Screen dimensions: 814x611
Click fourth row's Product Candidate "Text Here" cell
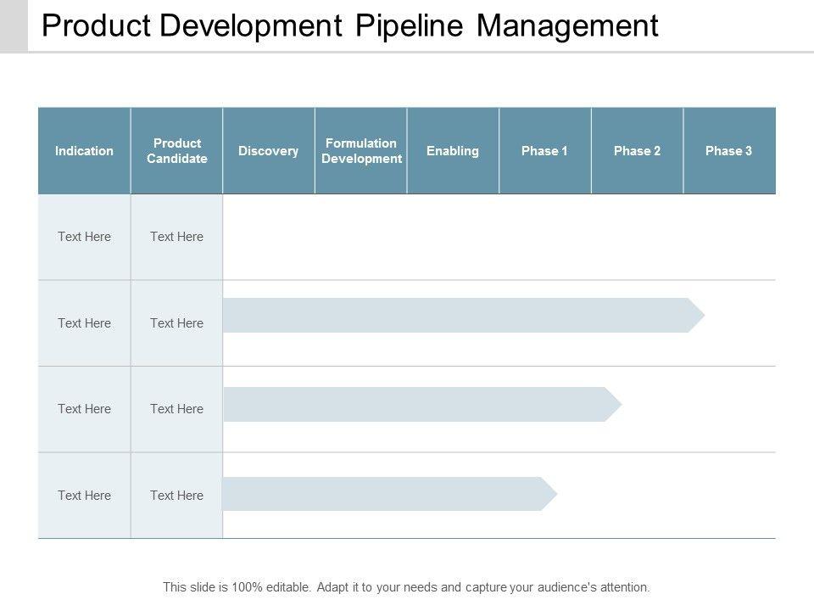pos(176,496)
